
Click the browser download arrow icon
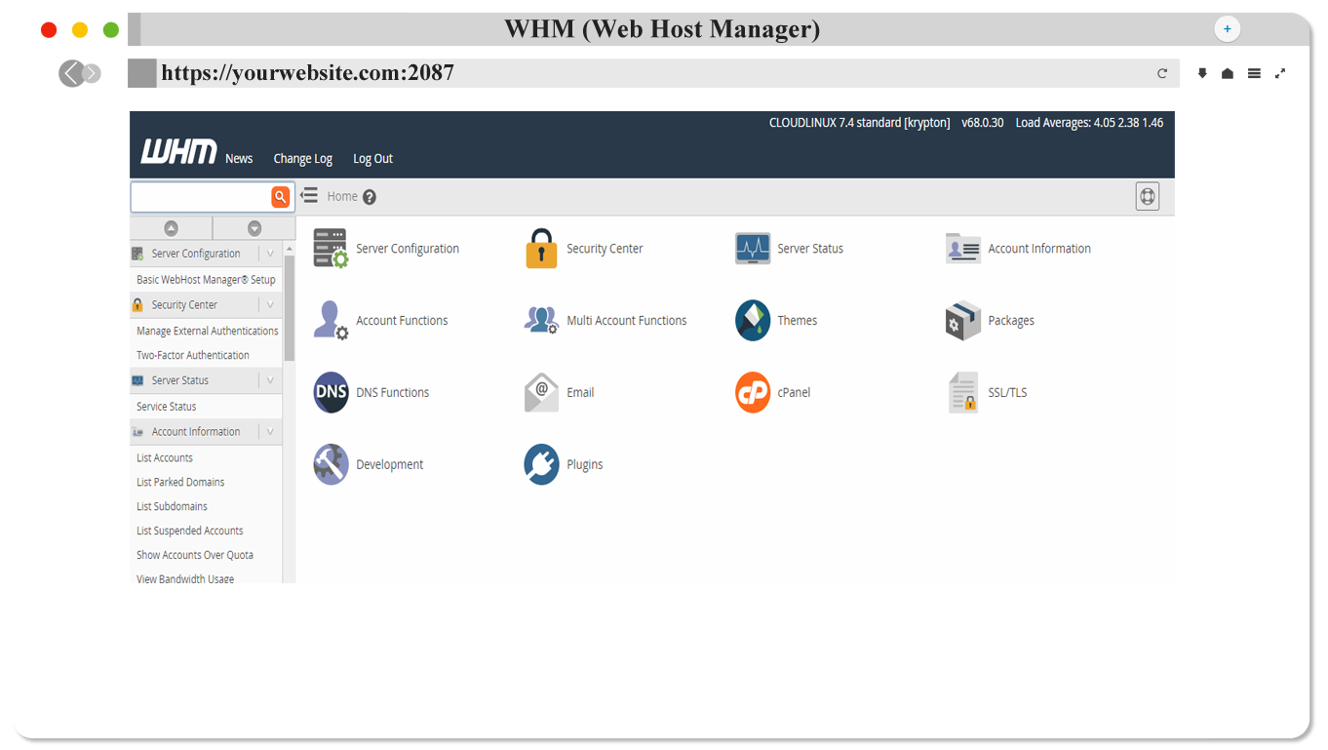tap(1202, 73)
